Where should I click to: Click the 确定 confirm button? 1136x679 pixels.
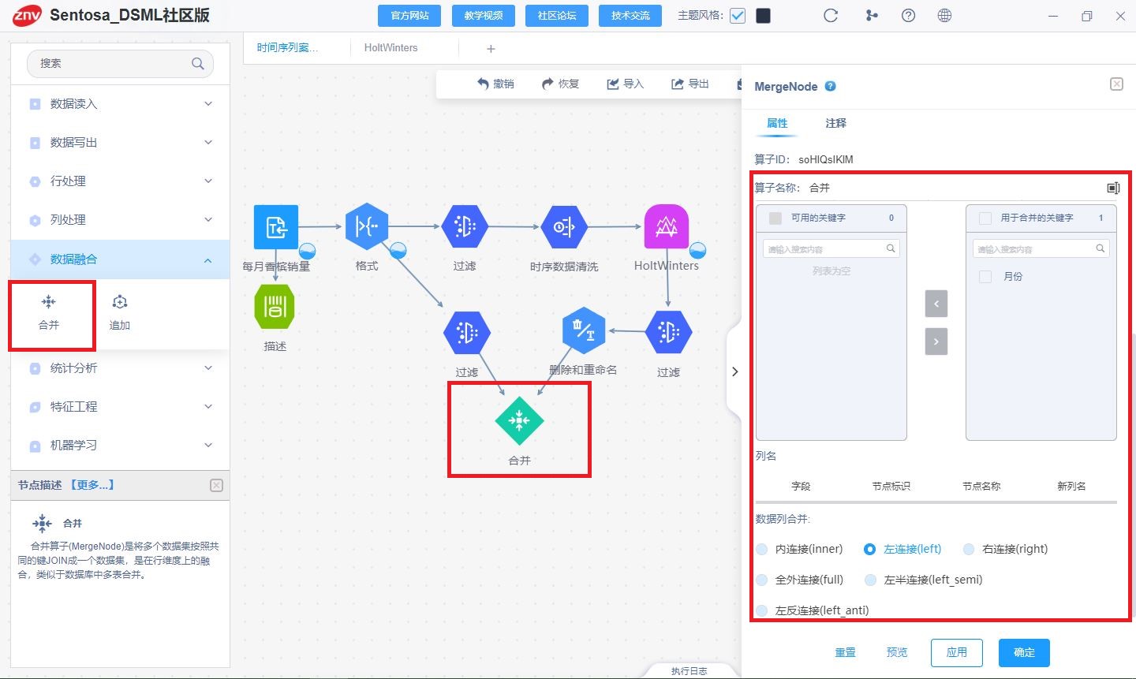click(1024, 653)
